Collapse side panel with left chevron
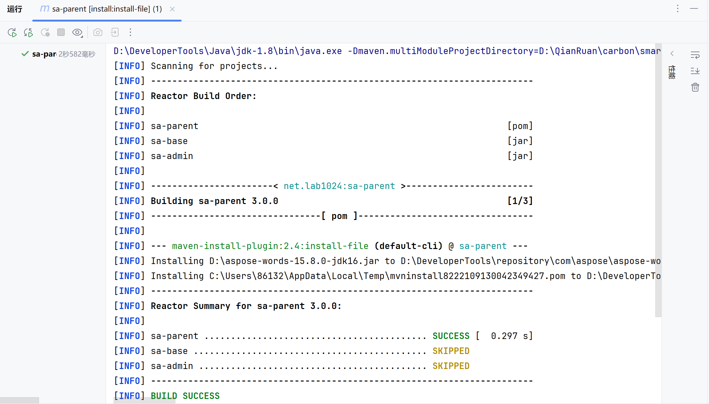The height and width of the screenshot is (404, 709). point(672,54)
